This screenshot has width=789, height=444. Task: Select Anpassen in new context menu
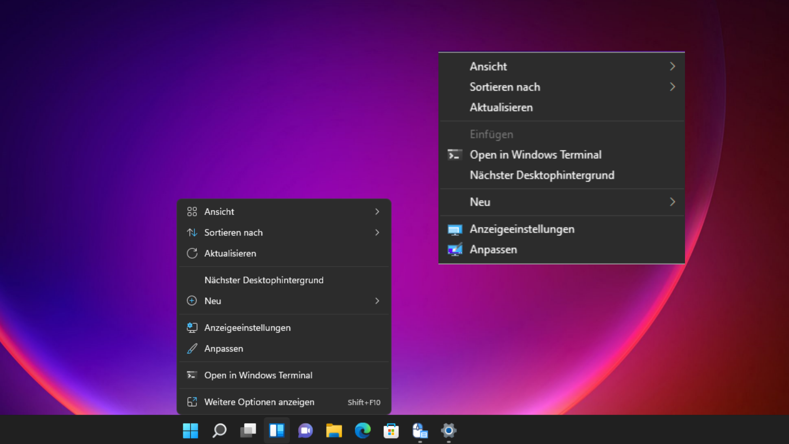pyautogui.click(x=284, y=348)
